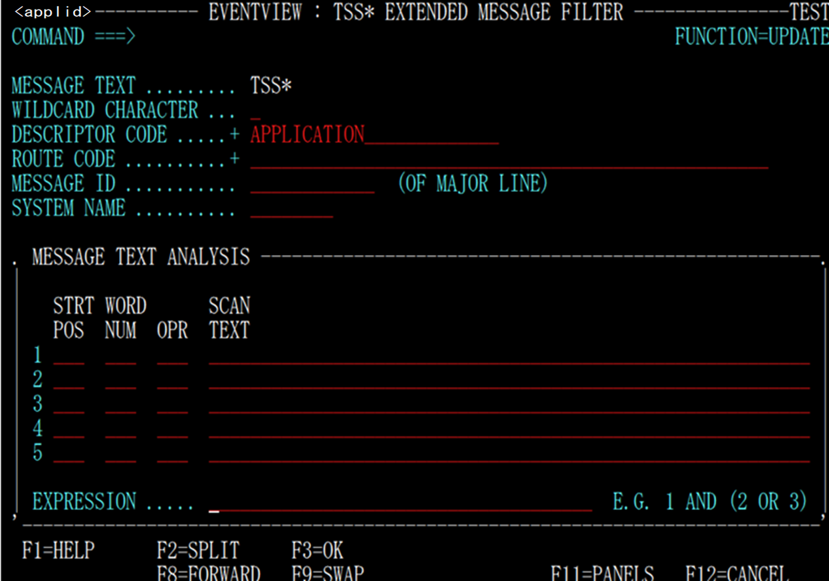
Task: Click row 3 SCAN TEXT field
Action: [509, 404]
